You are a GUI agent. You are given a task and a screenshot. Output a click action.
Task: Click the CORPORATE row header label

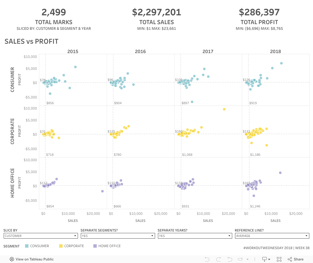pyautogui.click(x=13, y=131)
